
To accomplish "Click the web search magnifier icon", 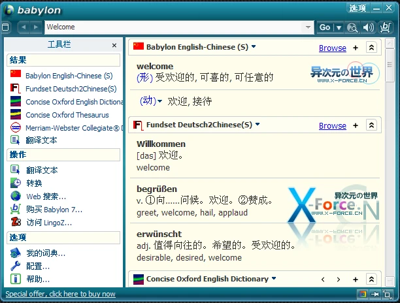I will tap(352, 27).
